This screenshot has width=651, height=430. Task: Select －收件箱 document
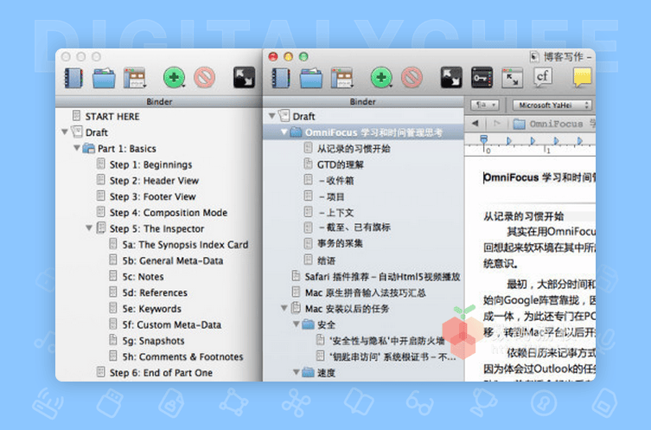tap(335, 181)
